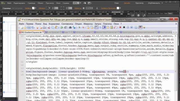Click the Redo arrow icon
The image size is (180, 101).
coord(66,27)
